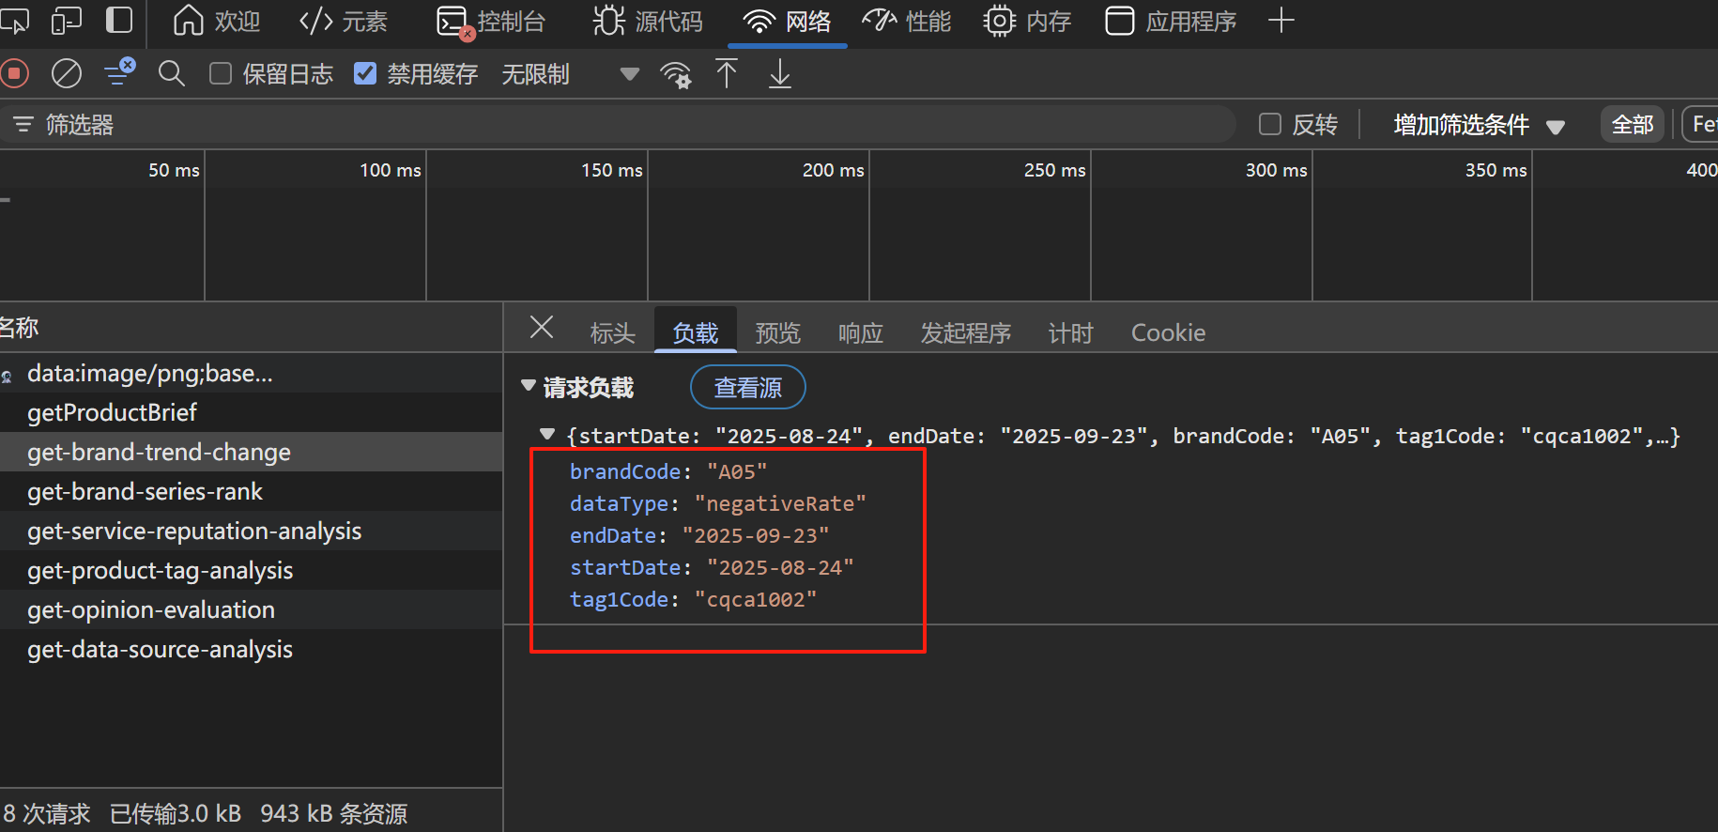Open the network search magnifier
Viewport: 1718px width, 832px height.
click(171, 73)
